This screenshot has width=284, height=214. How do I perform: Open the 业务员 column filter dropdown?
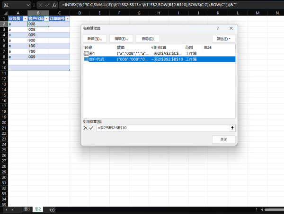pyautogui.click(x=25, y=18)
